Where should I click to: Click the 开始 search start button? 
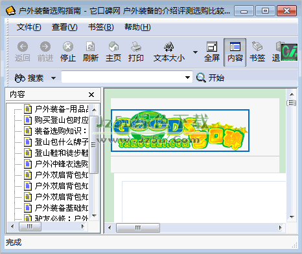pos(210,78)
